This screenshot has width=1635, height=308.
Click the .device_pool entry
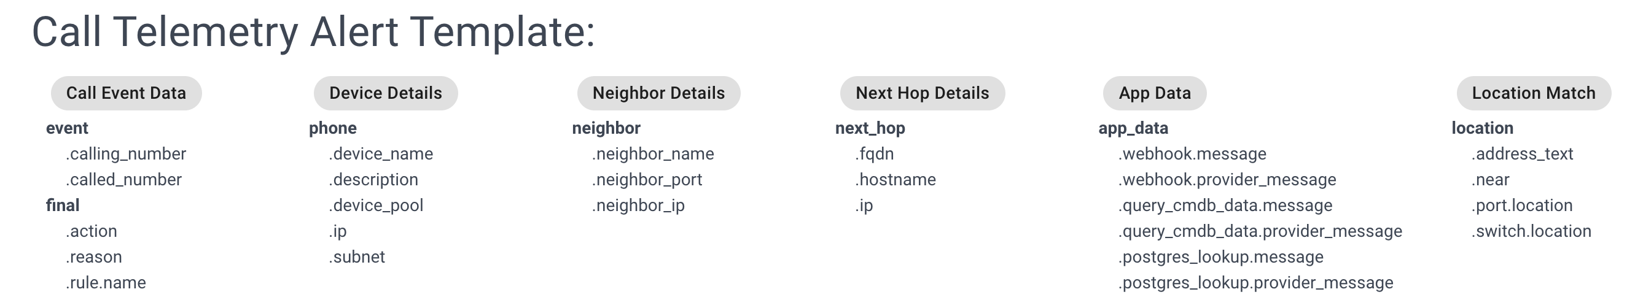click(376, 206)
